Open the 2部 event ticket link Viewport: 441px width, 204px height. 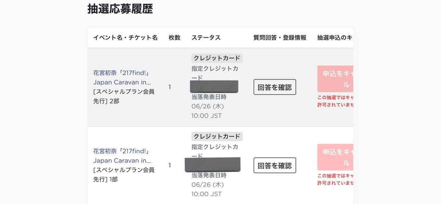122,78
